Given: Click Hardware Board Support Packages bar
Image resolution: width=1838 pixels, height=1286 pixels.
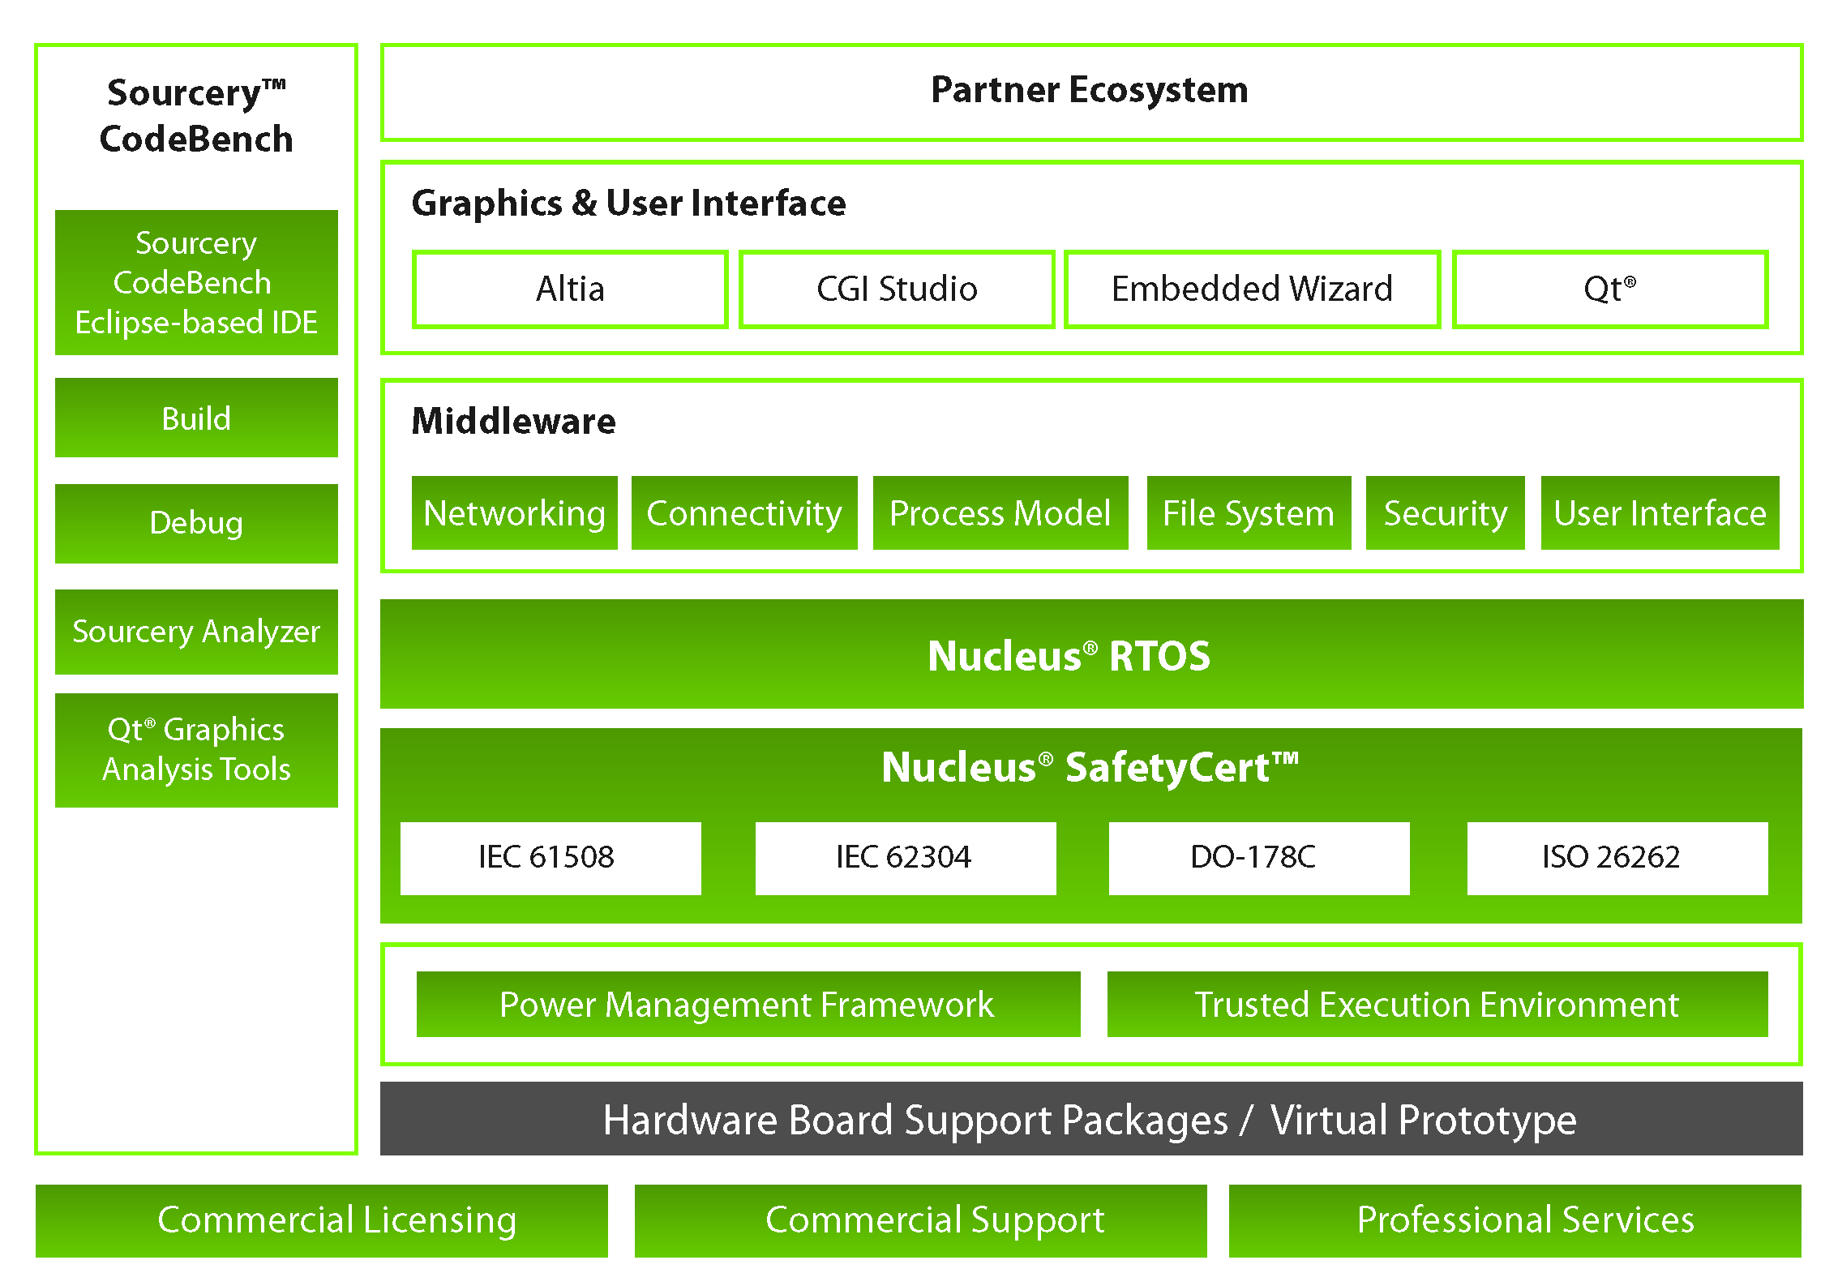Looking at the screenshot, I should 1090,1119.
